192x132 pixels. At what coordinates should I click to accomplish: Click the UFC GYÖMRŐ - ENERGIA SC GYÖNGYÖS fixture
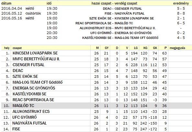tap(121, 33)
